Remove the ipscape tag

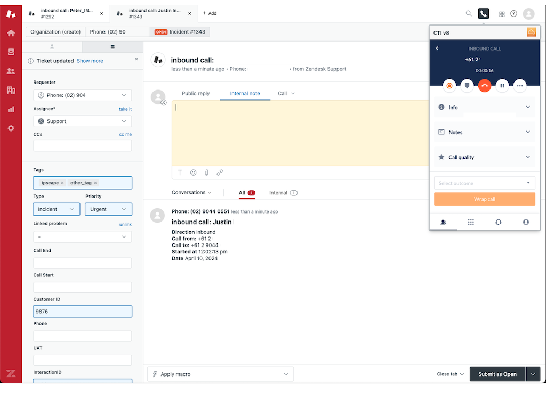pos(62,183)
